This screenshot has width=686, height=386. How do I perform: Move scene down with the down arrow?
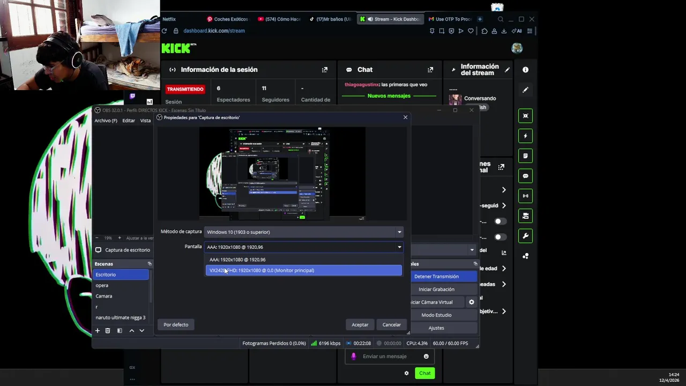141,331
